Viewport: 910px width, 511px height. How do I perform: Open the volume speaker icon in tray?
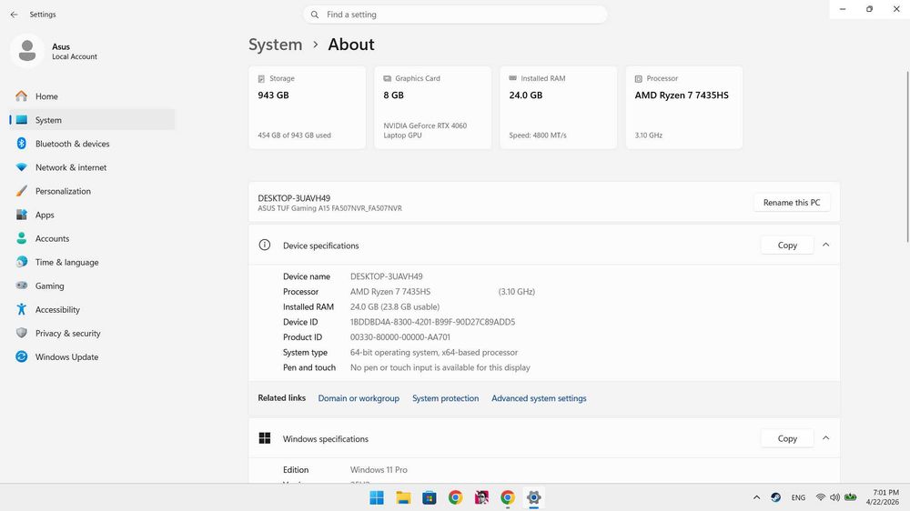835,497
